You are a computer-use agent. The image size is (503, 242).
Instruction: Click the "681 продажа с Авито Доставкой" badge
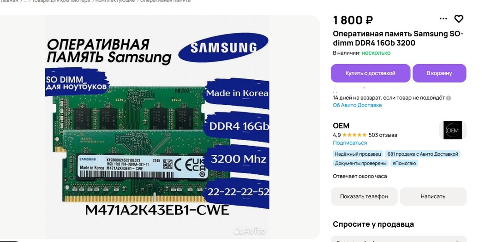[423, 154]
